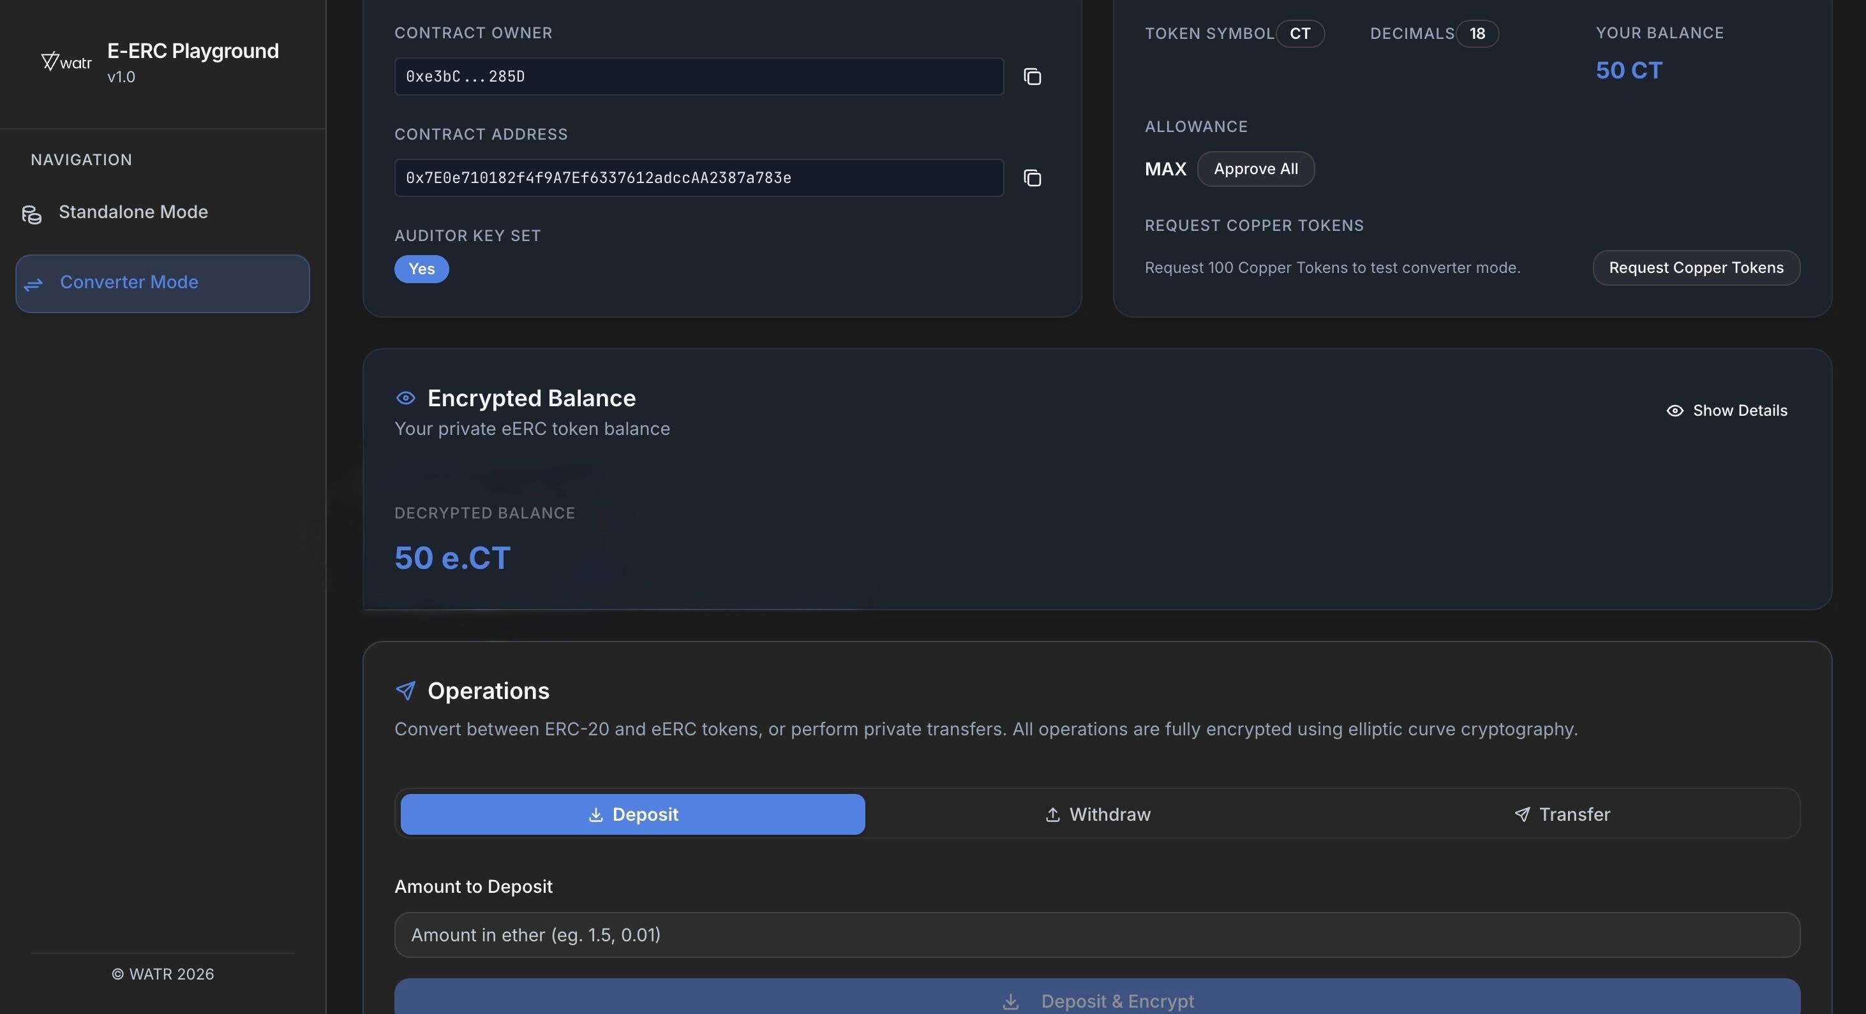Copy the contract owner address
The height and width of the screenshot is (1014, 1866).
coord(1033,77)
